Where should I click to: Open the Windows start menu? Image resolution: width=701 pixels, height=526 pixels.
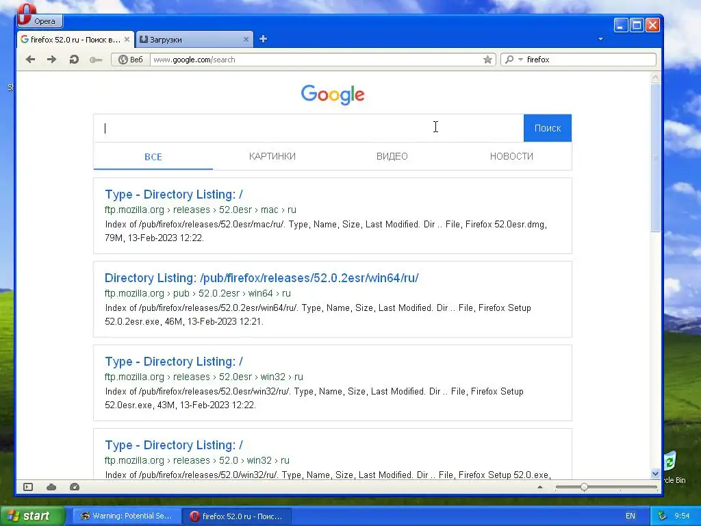(x=32, y=516)
